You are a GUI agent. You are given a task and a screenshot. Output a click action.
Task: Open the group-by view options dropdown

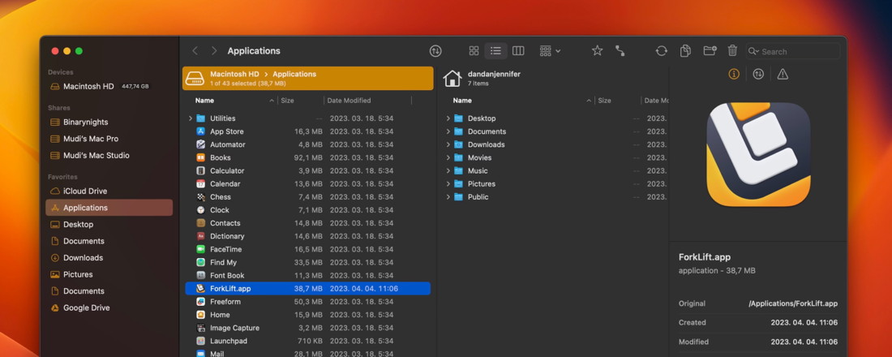tap(550, 51)
